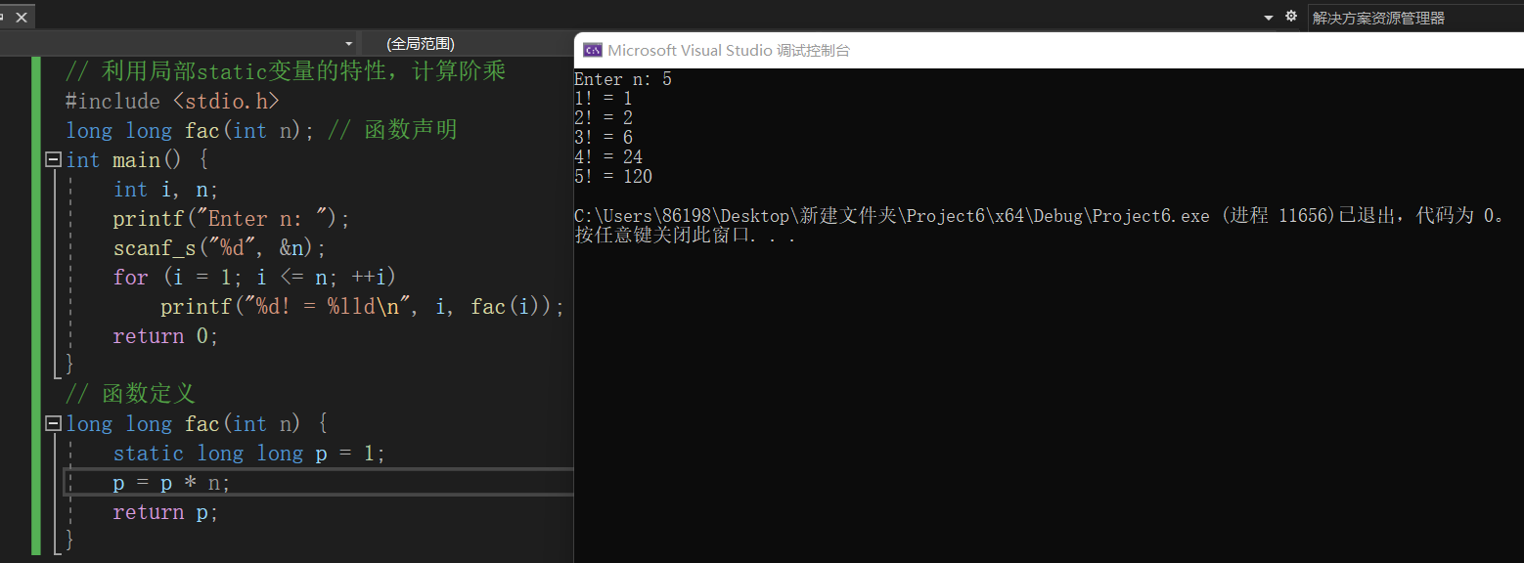Open the 解决方案资源管理器 panel title
Screen dimensions: 1524x563
pyautogui.click(x=1377, y=18)
